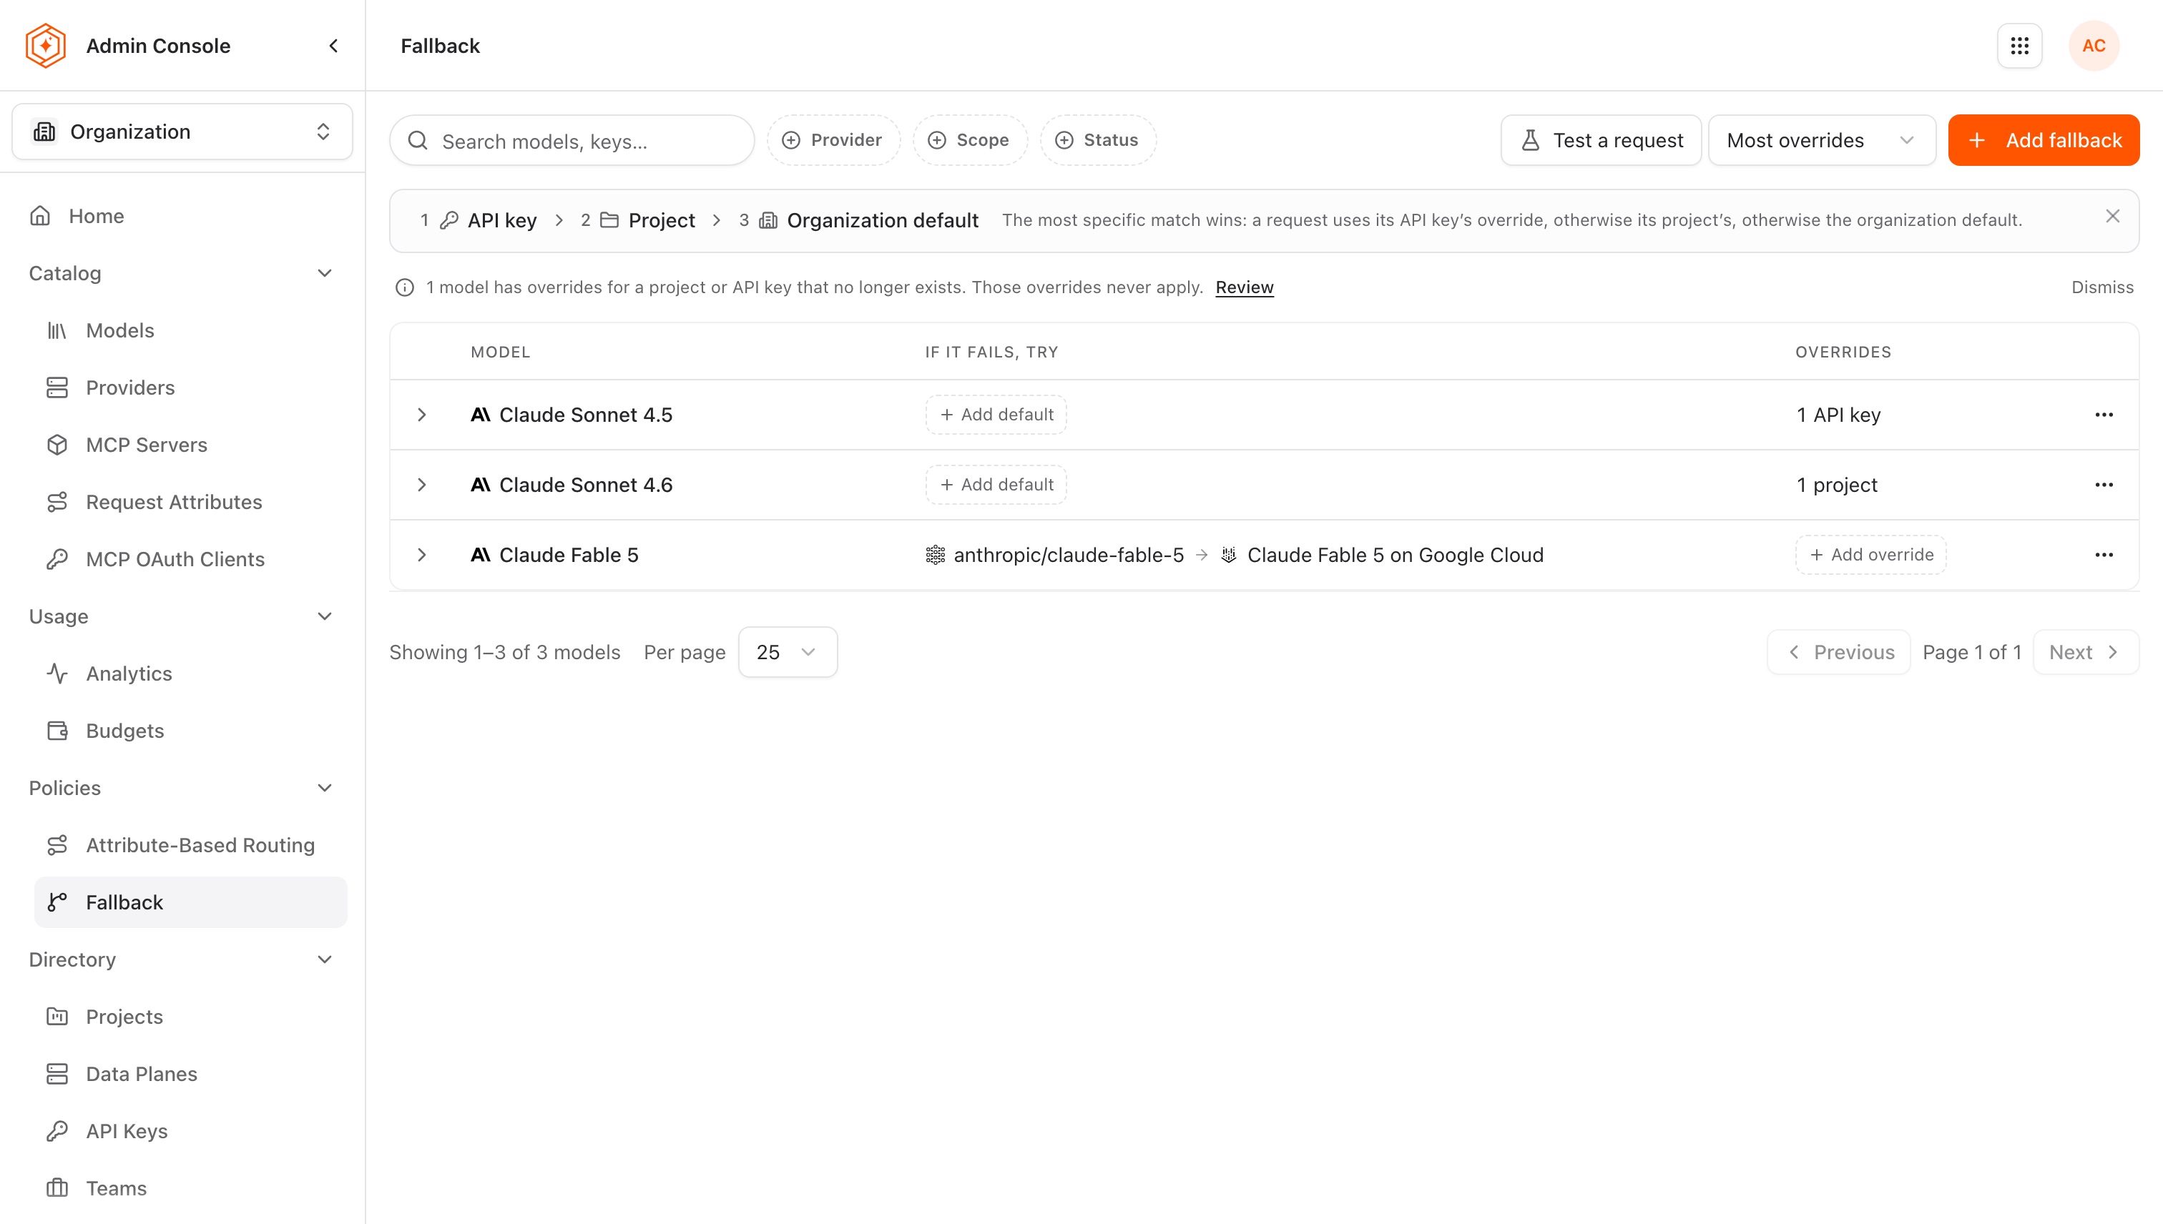Screen dimensions: 2163x1224
Task: Open the Organization scope selector
Action: pyautogui.click(x=182, y=132)
